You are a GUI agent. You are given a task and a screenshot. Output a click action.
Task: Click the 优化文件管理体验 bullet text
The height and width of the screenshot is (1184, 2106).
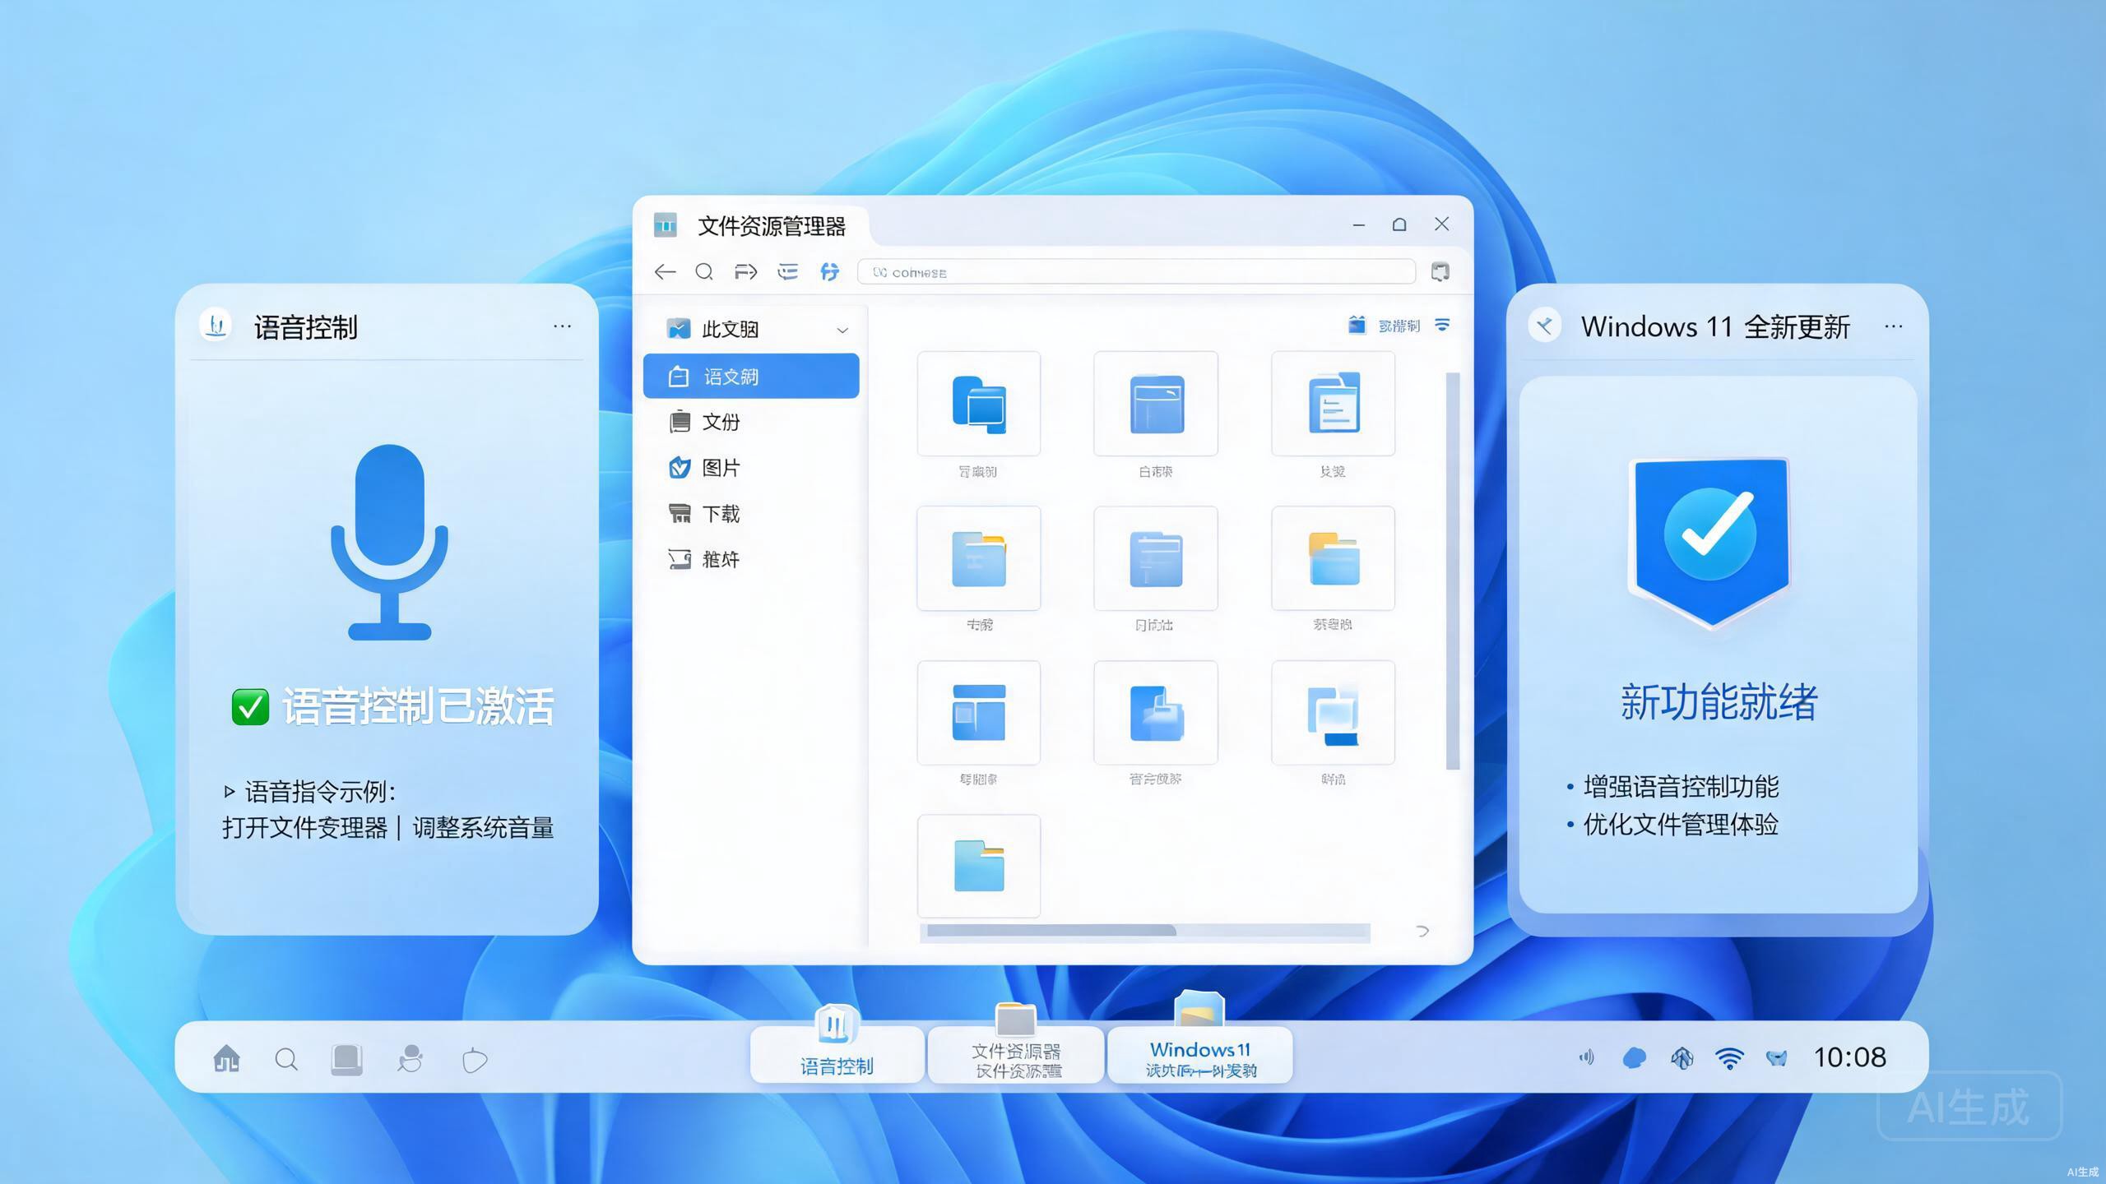click(1681, 825)
